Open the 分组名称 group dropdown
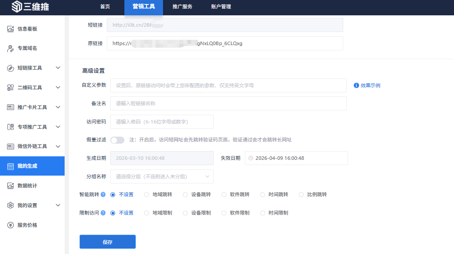 pyautogui.click(x=162, y=176)
